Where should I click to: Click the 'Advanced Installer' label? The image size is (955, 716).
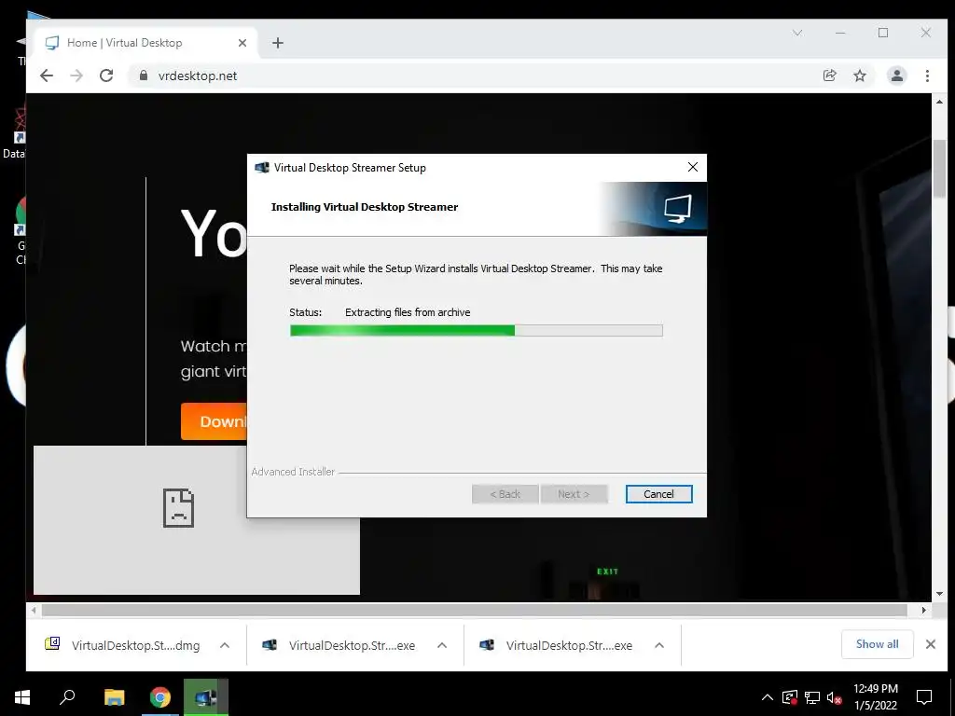[x=293, y=472]
